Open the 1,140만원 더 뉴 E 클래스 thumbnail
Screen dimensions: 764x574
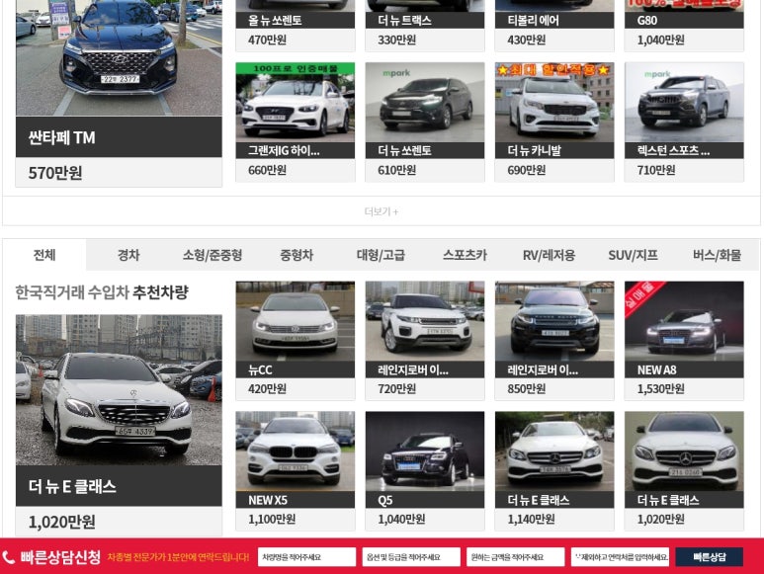(554, 451)
